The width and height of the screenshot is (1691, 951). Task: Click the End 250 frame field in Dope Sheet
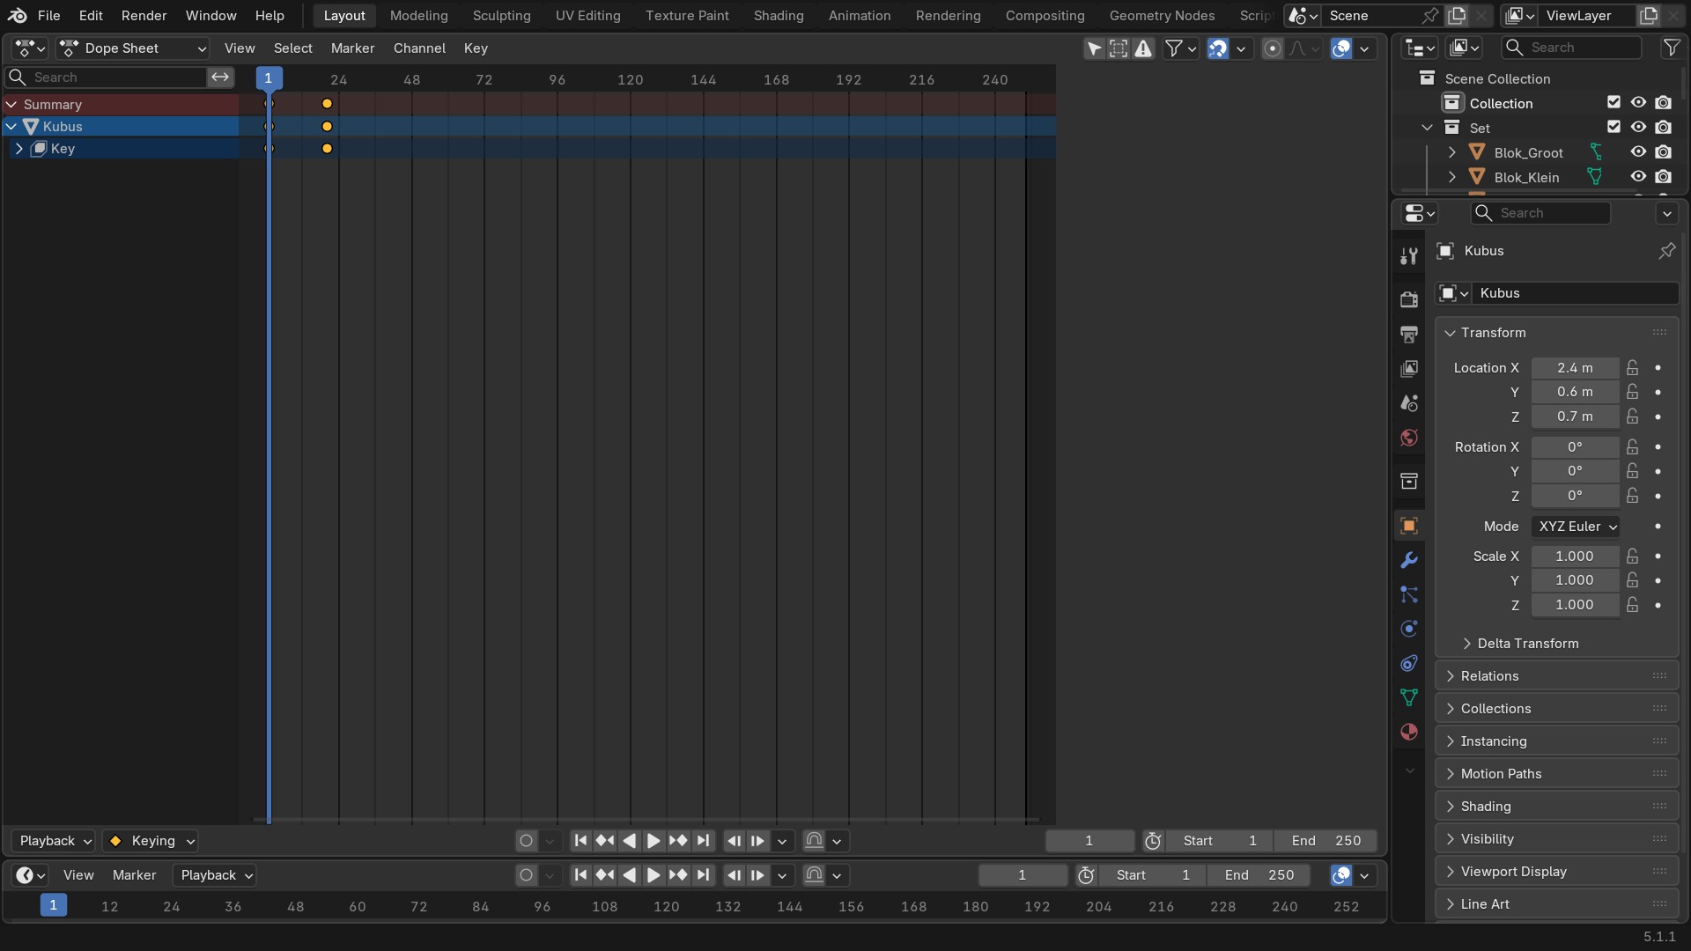pos(1325,841)
